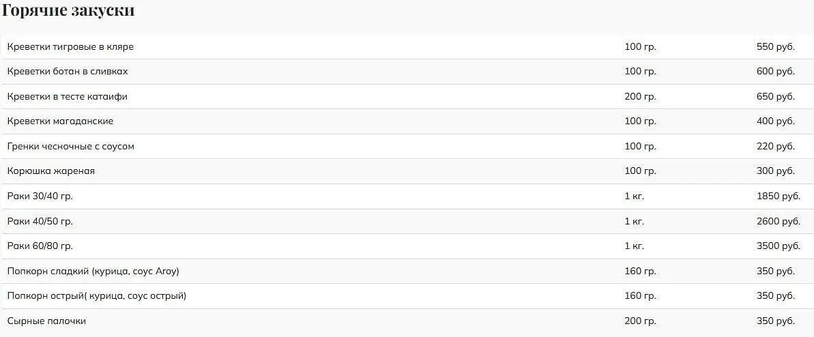Select the 'Сырные палочки' row

(x=407, y=321)
